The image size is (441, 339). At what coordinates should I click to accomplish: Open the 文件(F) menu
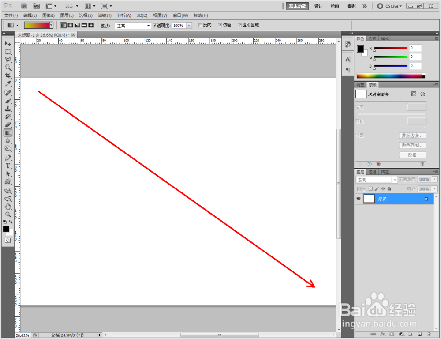[11, 15]
